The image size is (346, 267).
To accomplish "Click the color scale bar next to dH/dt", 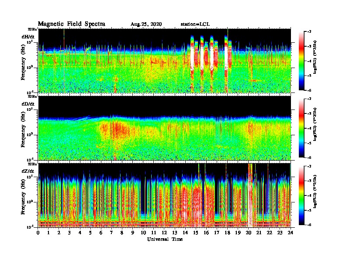I will (x=301, y=61).
